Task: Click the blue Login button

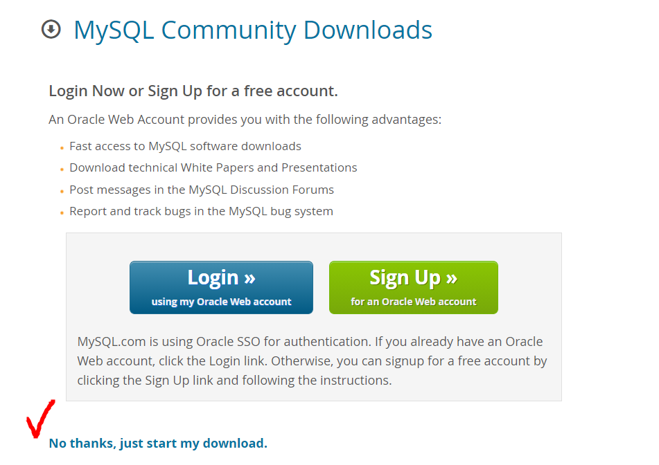Action: point(221,287)
